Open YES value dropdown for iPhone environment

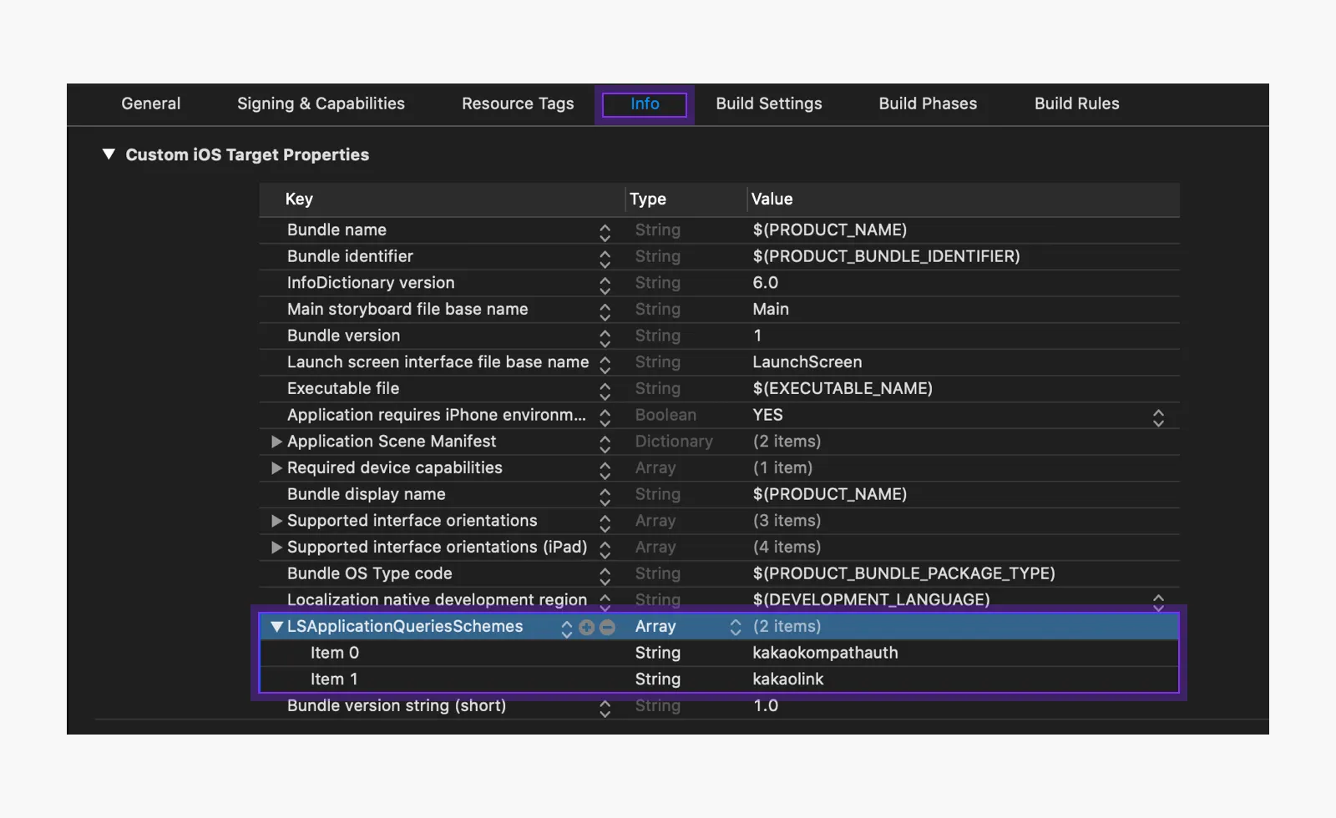coord(1157,417)
